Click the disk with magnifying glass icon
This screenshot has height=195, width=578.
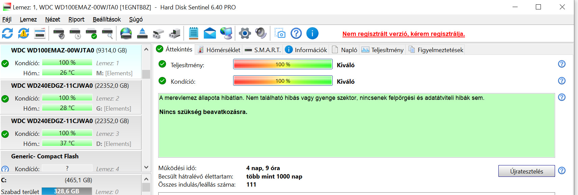click(108, 33)
